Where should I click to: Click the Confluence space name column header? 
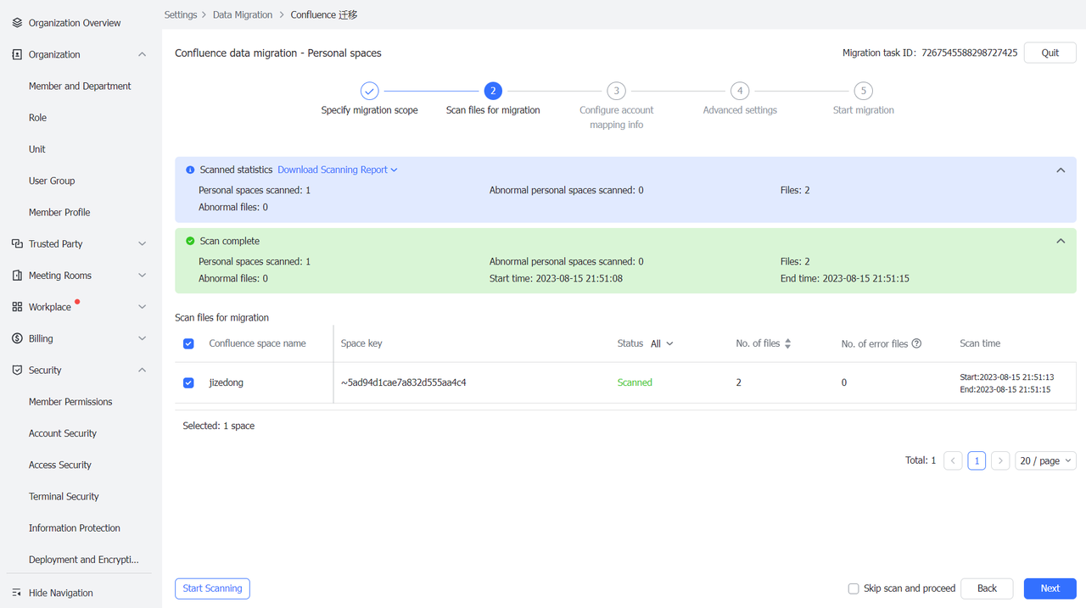click(258, 343)
